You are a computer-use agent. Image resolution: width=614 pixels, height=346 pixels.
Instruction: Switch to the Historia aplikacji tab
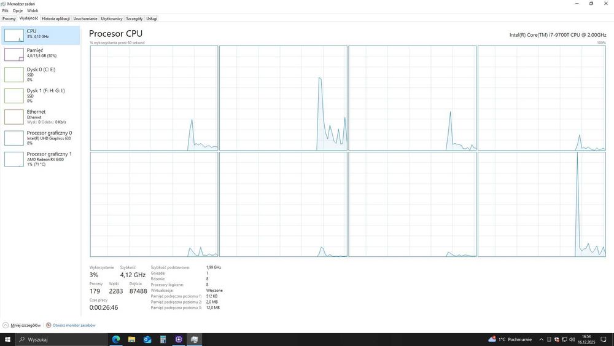click(x=56, y=18)
